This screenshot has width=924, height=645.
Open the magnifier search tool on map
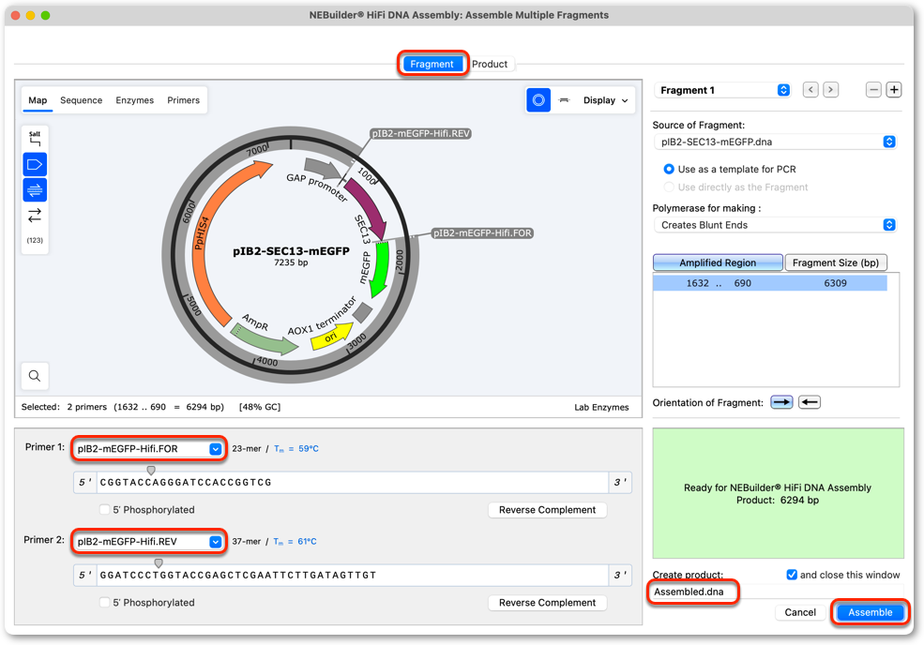(x=35, y=376)
